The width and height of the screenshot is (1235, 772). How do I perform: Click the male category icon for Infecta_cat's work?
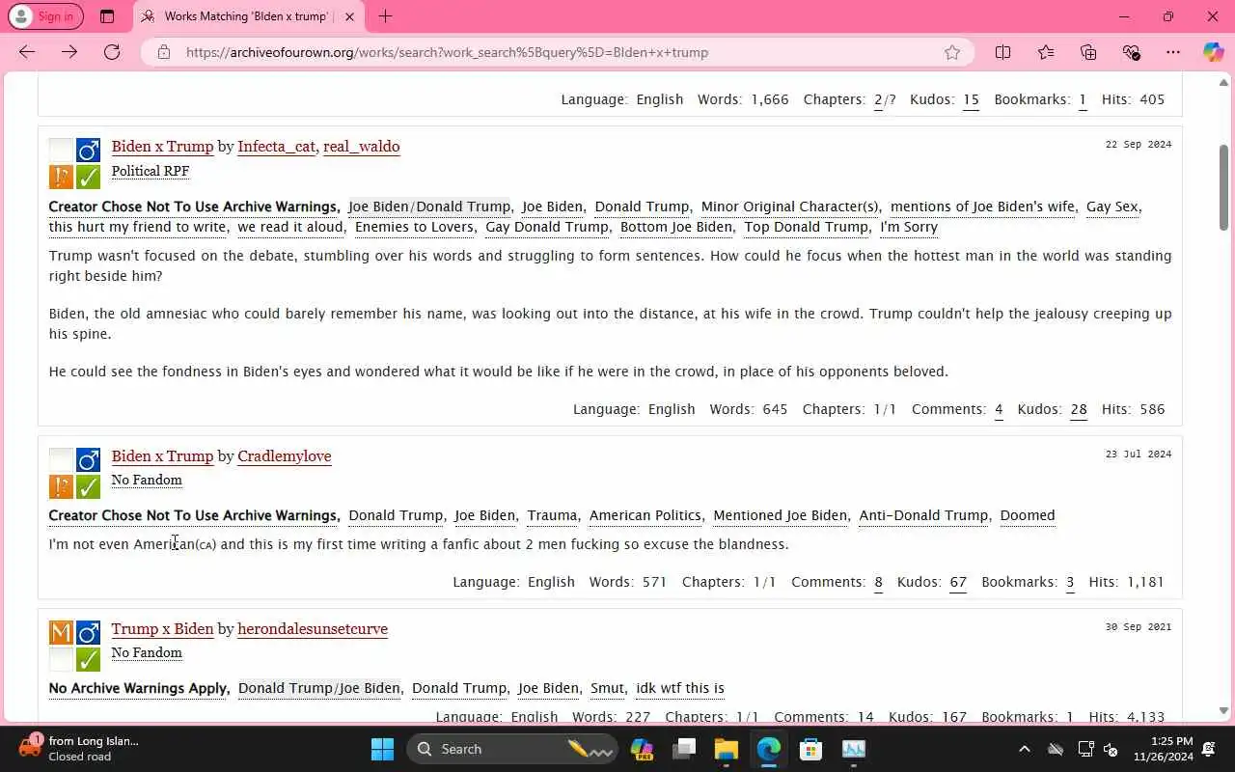[x=89, y=150]
